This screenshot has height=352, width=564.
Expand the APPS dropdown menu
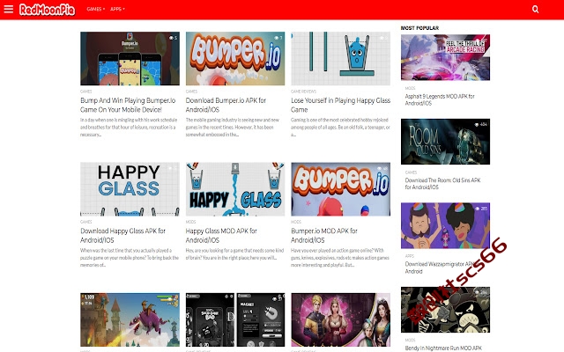(x=117, y=9)
